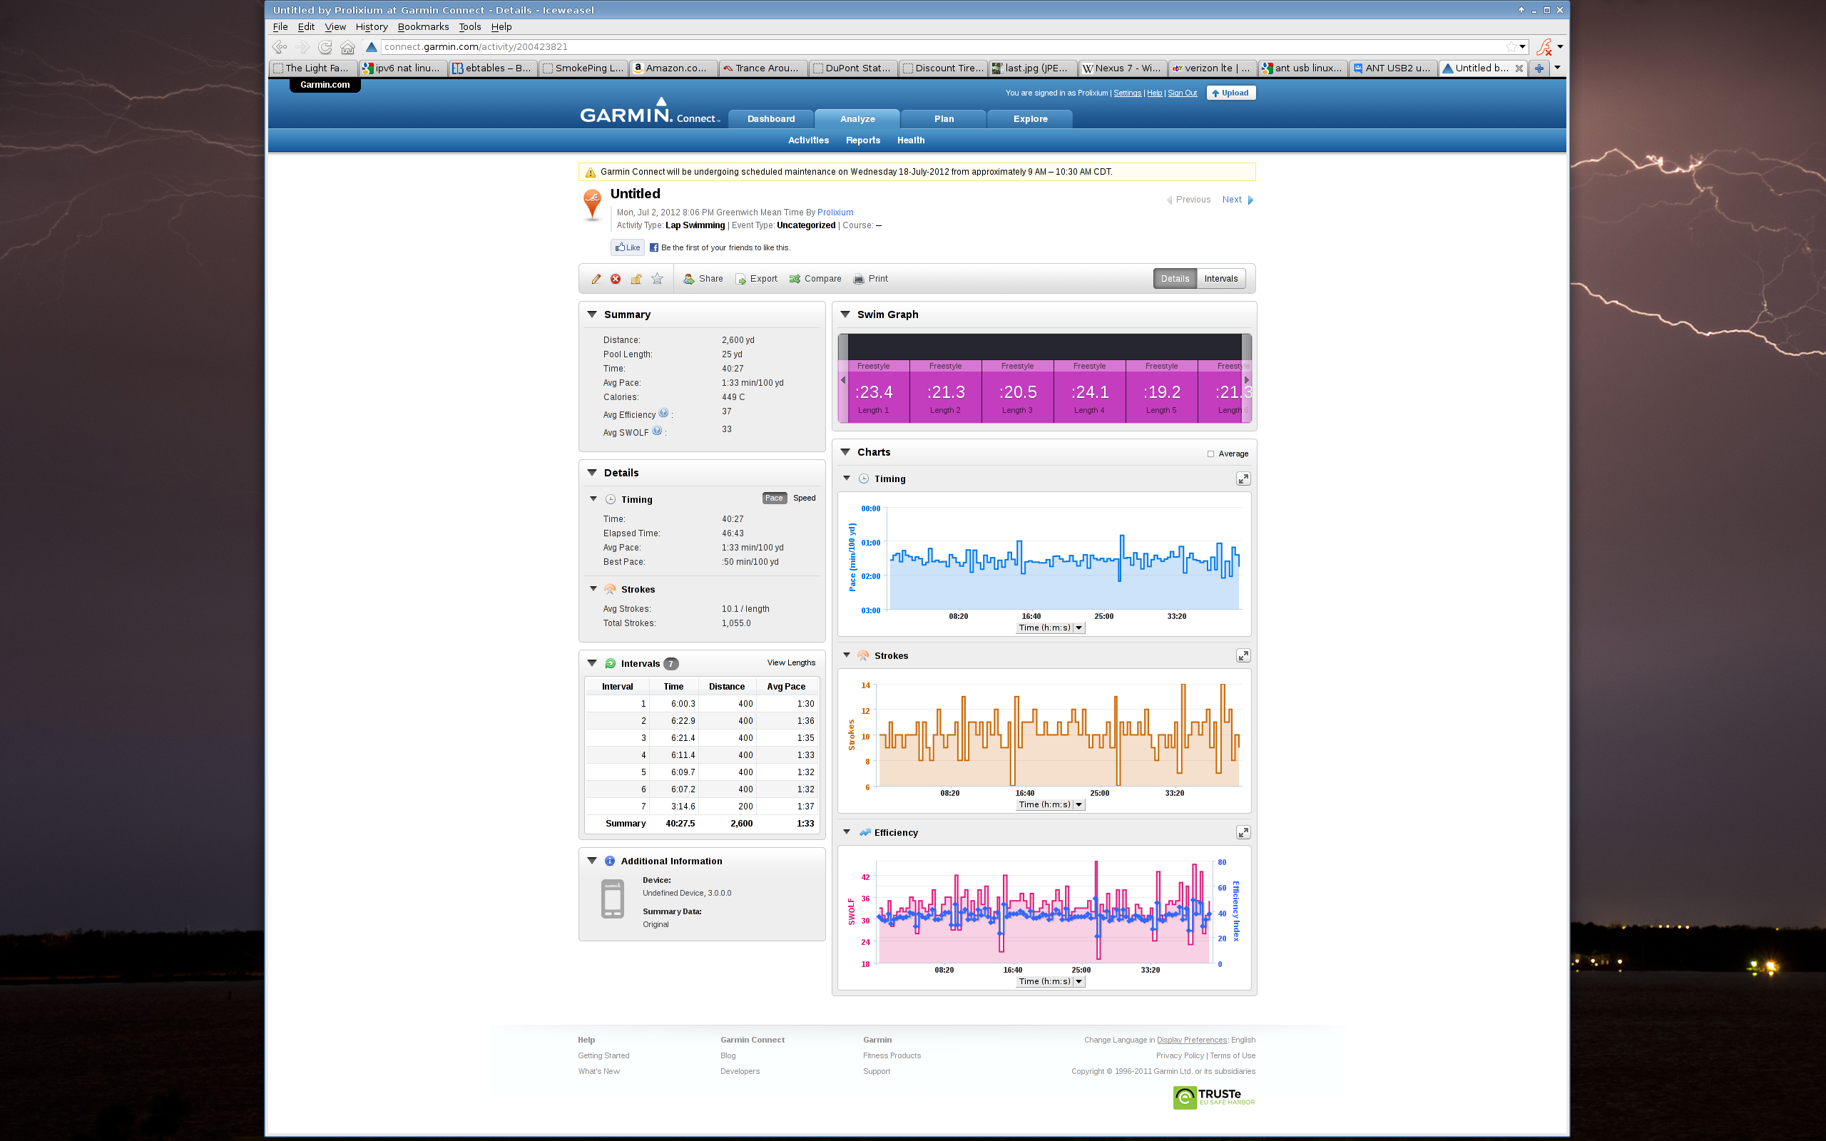The width and height of the screenshot is (1826, 1141).
Task: Open the Prolixium profile link
Action: point(835,213)
